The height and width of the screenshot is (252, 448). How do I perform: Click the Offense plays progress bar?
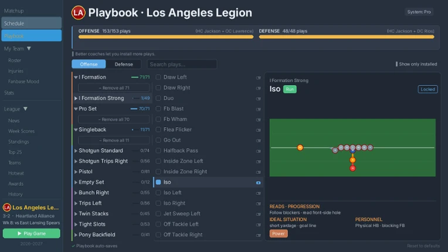pyautogui.click(x=166, y=37)
